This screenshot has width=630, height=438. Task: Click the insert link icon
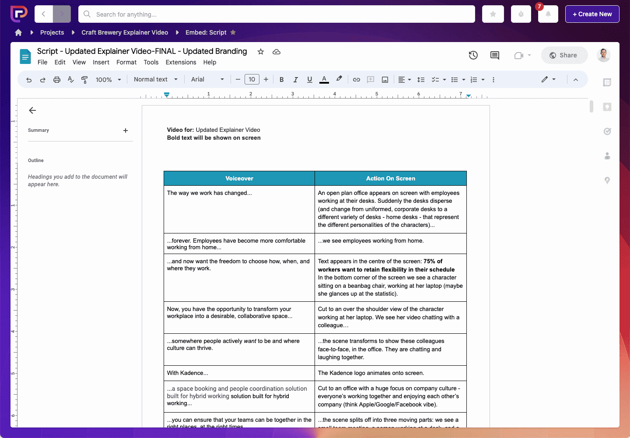pyautogui.click(x=357, y=80)
